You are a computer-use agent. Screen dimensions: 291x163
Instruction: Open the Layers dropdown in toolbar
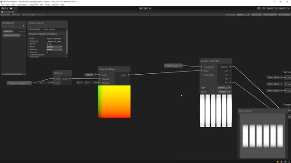[x=272, y=8]
